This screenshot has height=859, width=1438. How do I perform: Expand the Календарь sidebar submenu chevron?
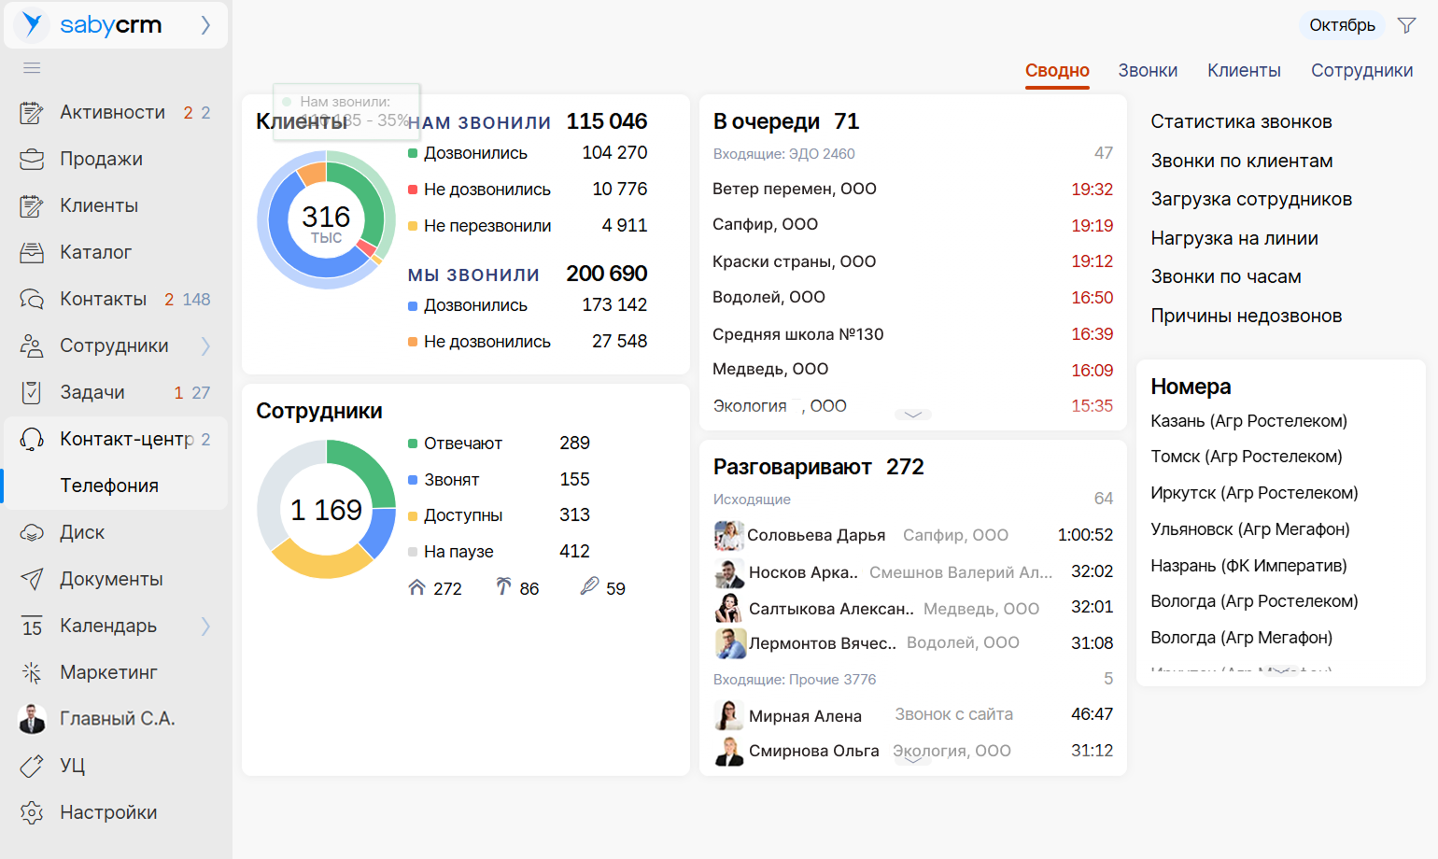click(x=205, y=626)
